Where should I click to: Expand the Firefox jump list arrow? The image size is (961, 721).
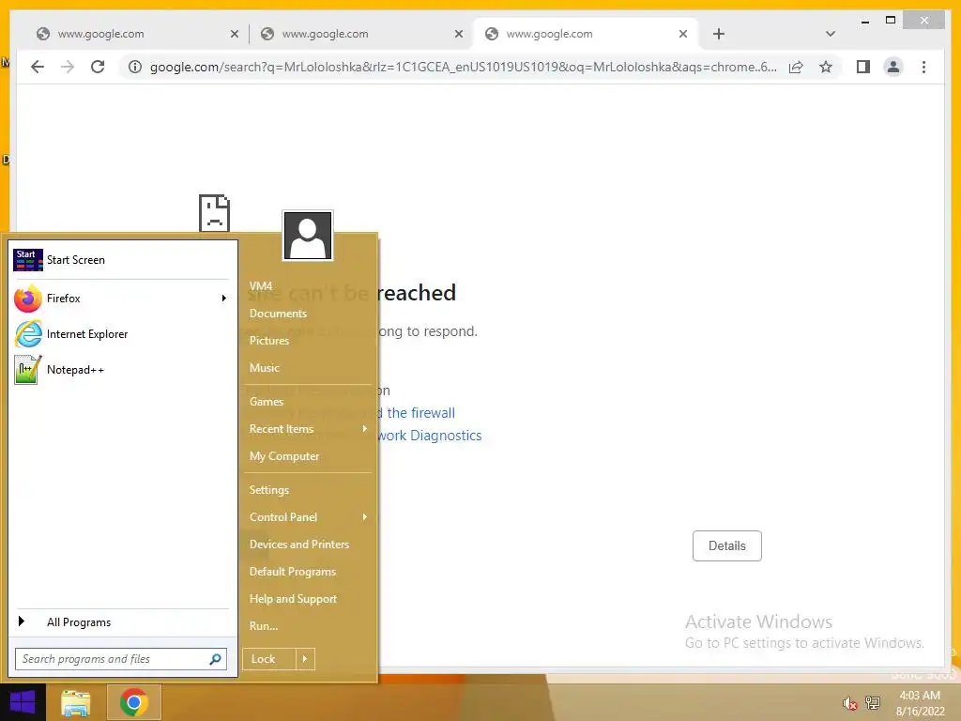pyautogui.click(x=224, y=299)
